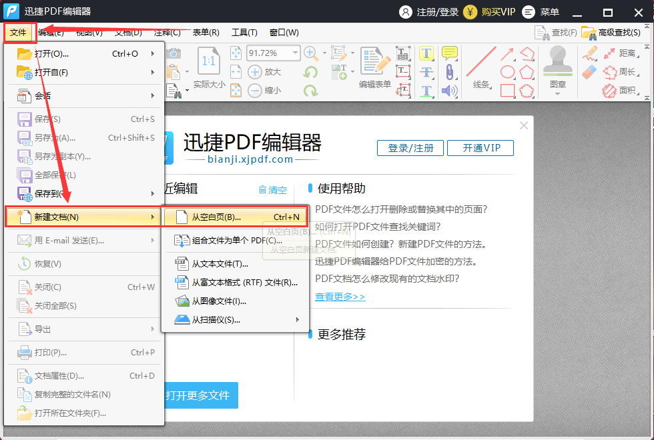Viewport: 654px width, 440px height.
Task: Select the red arrow drawing tool
Action: click(507, 54)
